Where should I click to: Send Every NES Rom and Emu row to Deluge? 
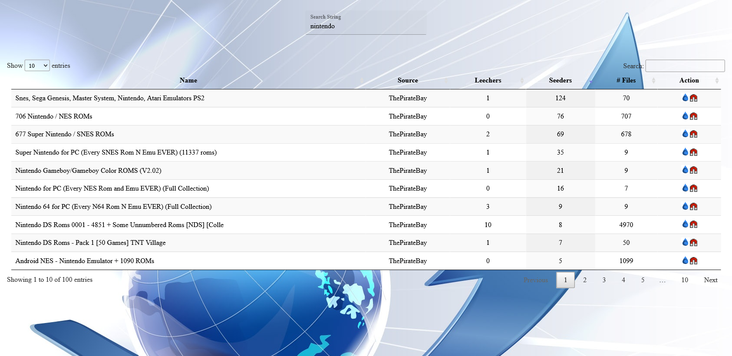click(x=685, y=188)
